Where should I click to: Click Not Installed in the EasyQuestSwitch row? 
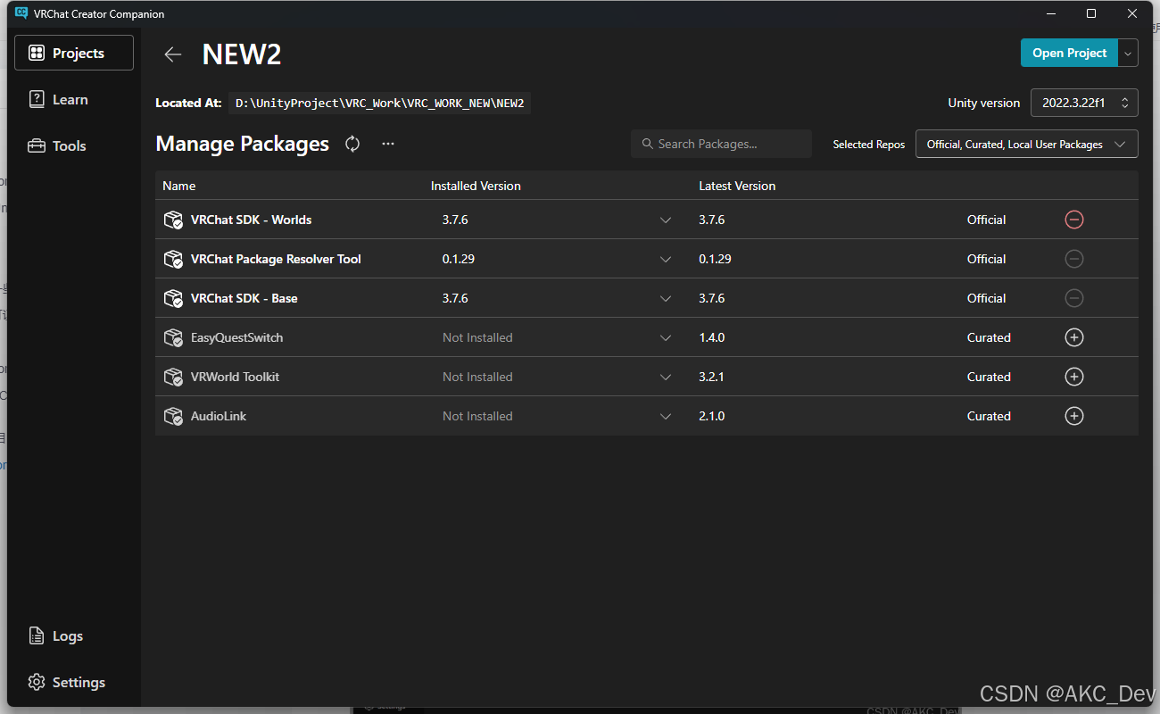click(477, 337)
